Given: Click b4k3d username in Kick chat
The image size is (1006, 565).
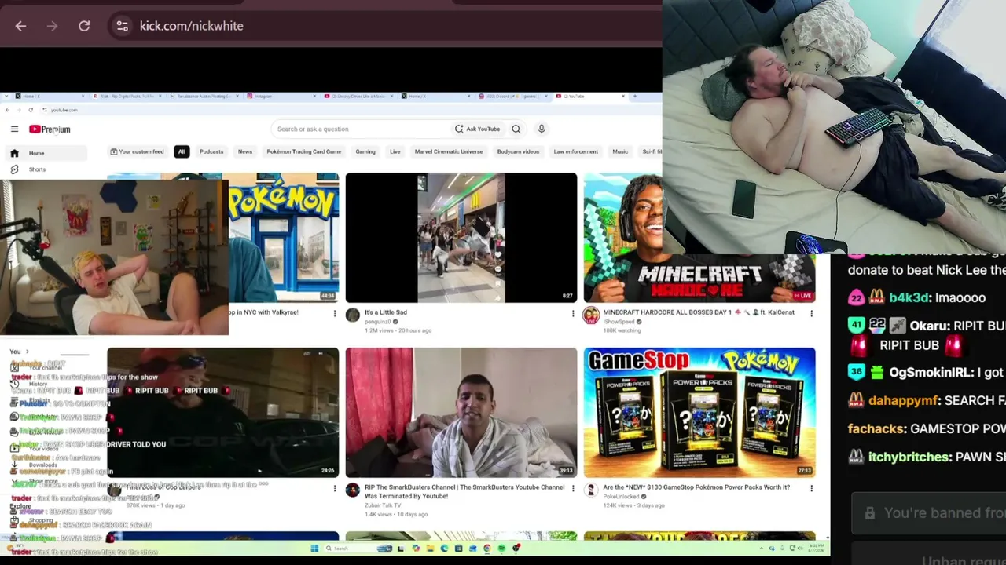Looking at the screenshot, I should coord(910,298).
